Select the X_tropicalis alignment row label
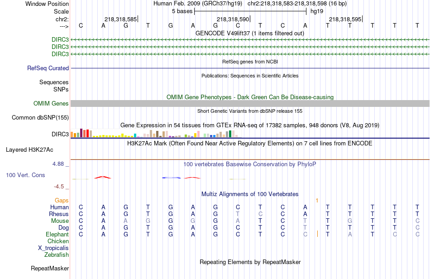The width and height of the screenshot is (430, 279). [x=53, y=248]
